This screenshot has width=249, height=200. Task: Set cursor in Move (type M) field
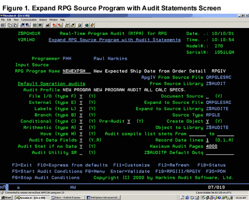pos(81,134)
